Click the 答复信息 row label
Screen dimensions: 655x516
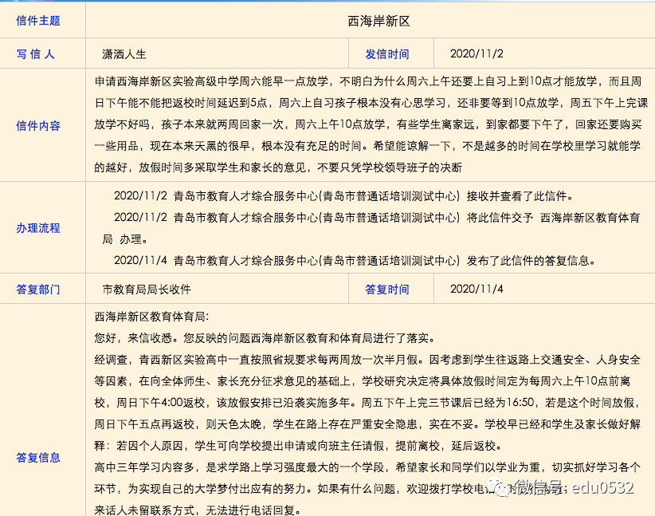(38, 458)
